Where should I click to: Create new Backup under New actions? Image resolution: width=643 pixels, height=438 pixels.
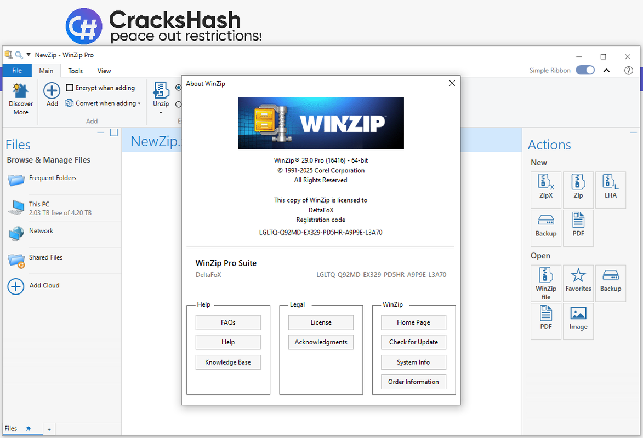546,228
